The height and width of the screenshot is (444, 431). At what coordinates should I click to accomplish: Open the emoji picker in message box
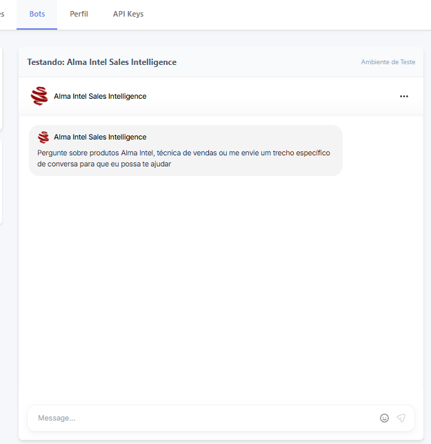pos(384,418)
